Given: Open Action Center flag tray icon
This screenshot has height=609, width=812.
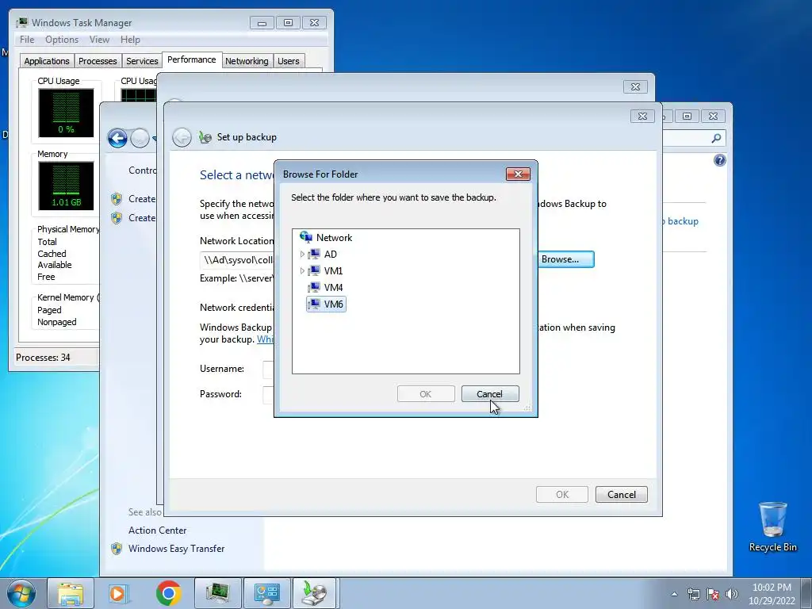Looking at the screenshot, I should tap(713, 594).
